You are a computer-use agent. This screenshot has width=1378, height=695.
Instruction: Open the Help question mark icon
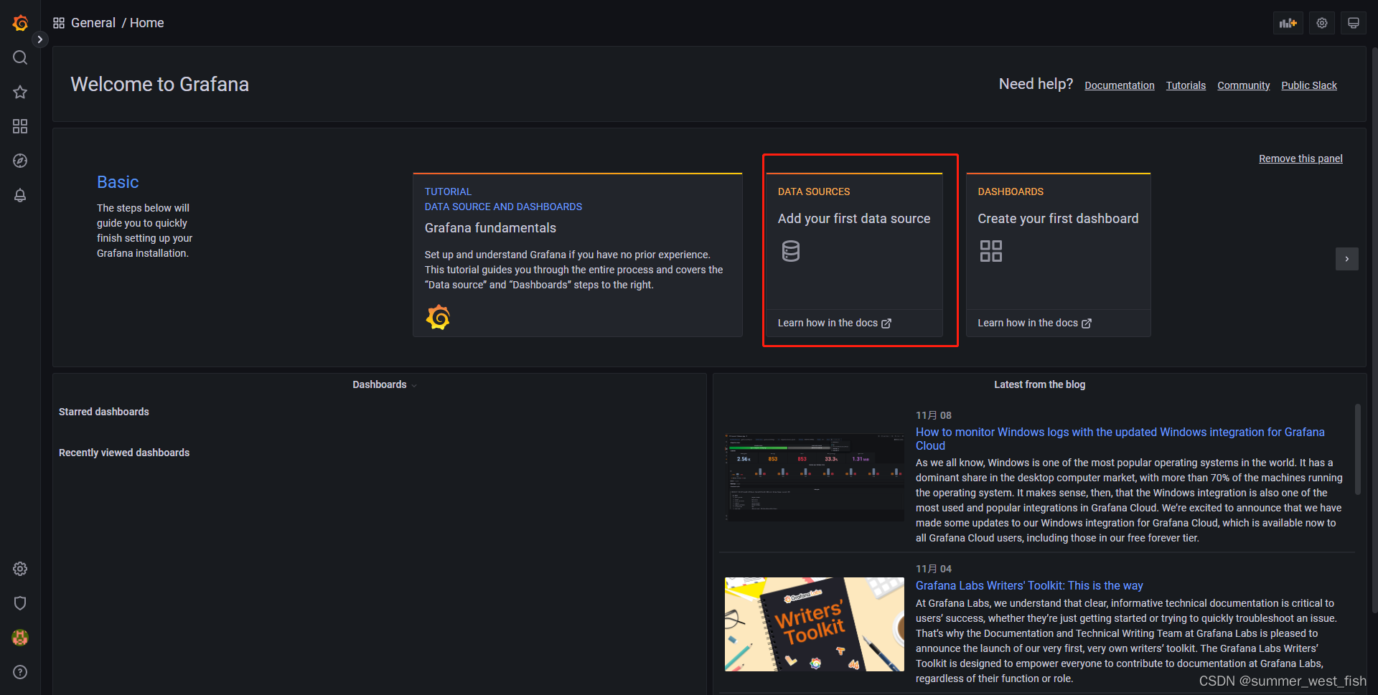pyautogui.click(x=19, y=672)
